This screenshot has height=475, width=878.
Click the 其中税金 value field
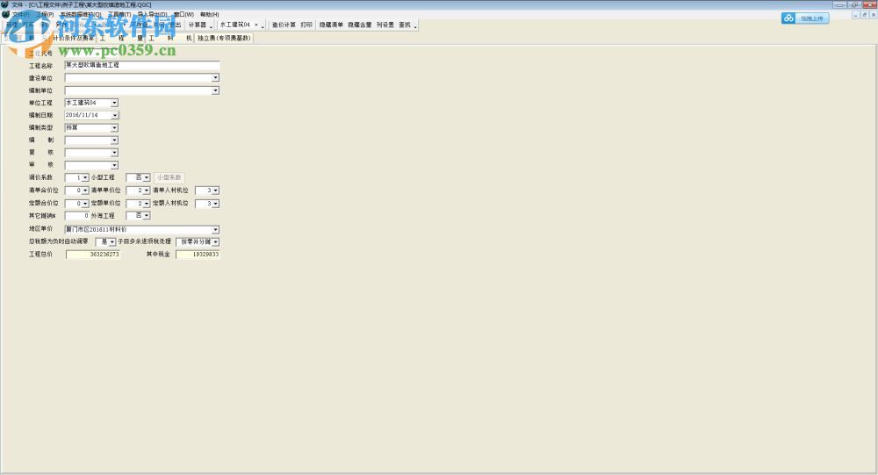click(198, 255)
